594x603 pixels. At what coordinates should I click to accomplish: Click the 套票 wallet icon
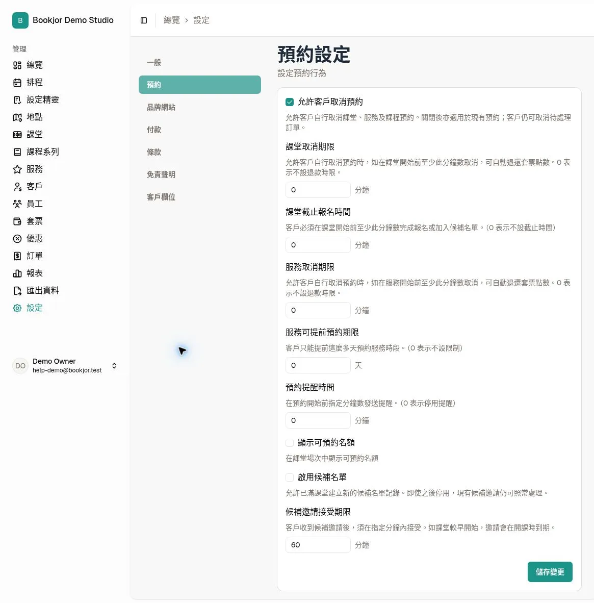coord(17,221)
